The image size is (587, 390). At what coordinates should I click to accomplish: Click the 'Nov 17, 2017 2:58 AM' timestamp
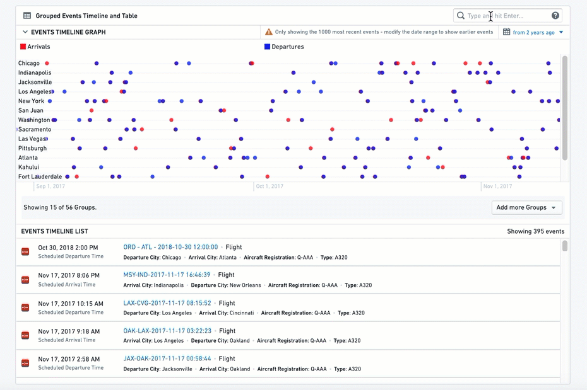tap(69, 359)
